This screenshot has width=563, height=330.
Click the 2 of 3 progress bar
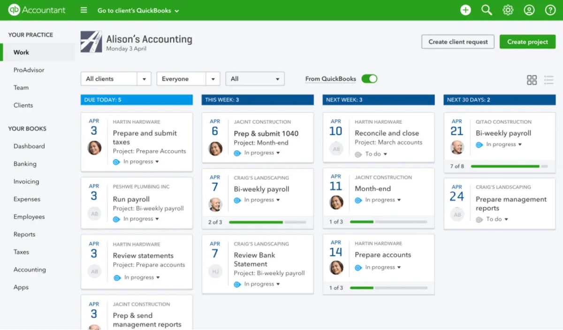267,222
